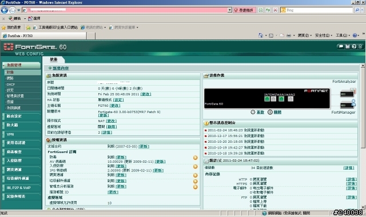Image resolution: width=366 pixels, height=217 pixels.
Task: Click FortiGate contact support speech bubble icon
Action: pyautogui.click(x=341, y=47)
